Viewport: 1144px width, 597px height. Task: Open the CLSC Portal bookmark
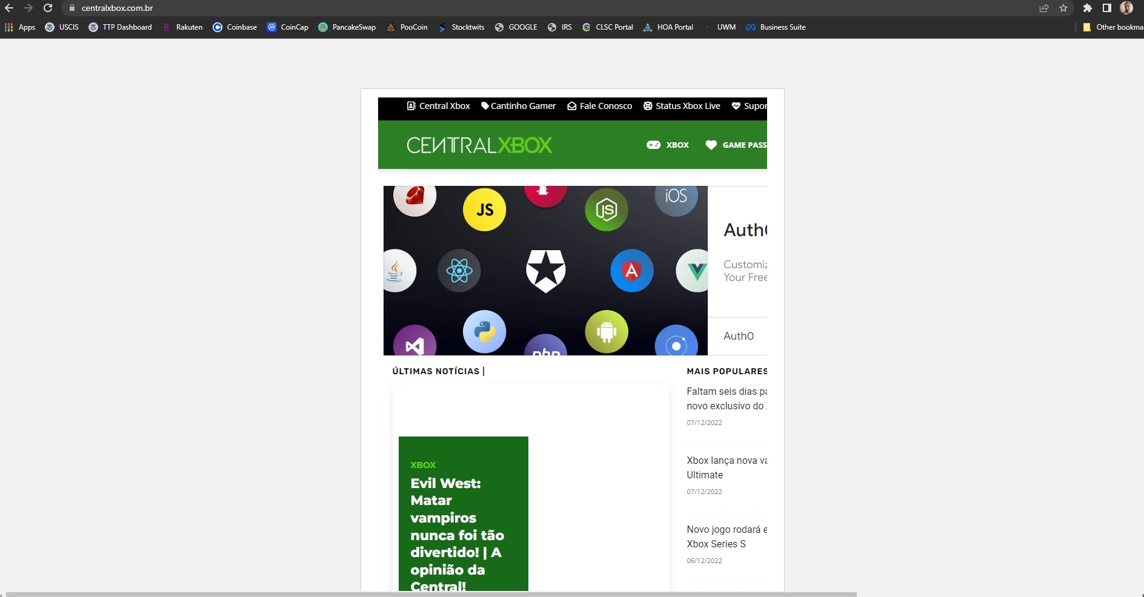608,27
